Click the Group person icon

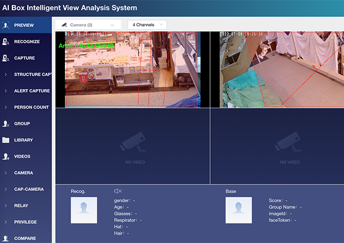6,124
